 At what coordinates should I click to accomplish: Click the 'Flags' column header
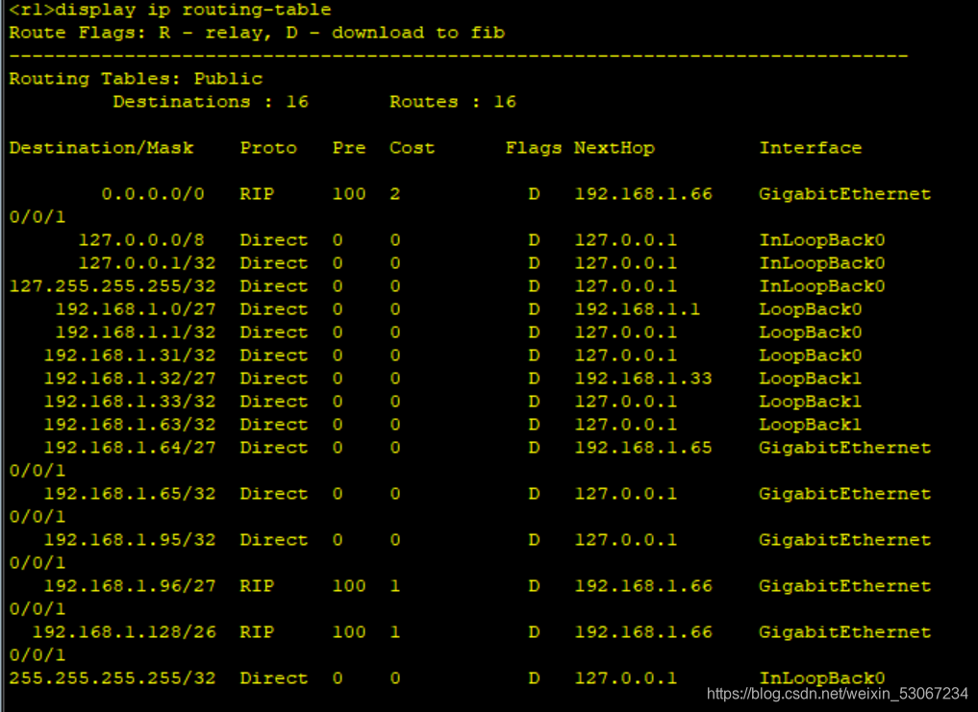tap(534, 148)
